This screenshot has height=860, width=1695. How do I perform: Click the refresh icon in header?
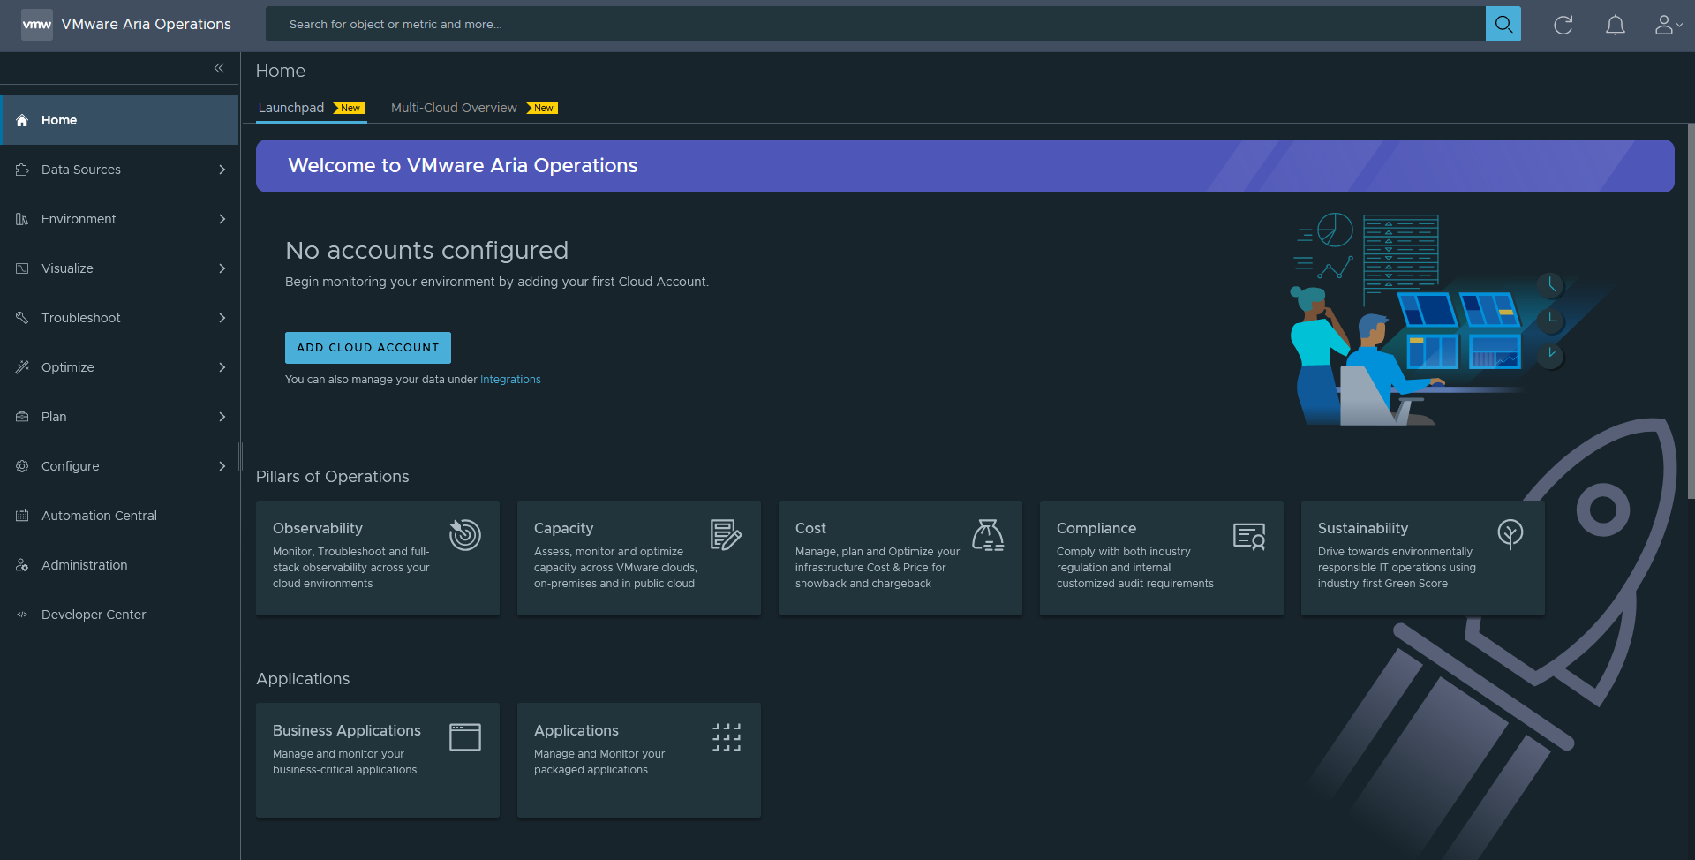[1563, 25]
